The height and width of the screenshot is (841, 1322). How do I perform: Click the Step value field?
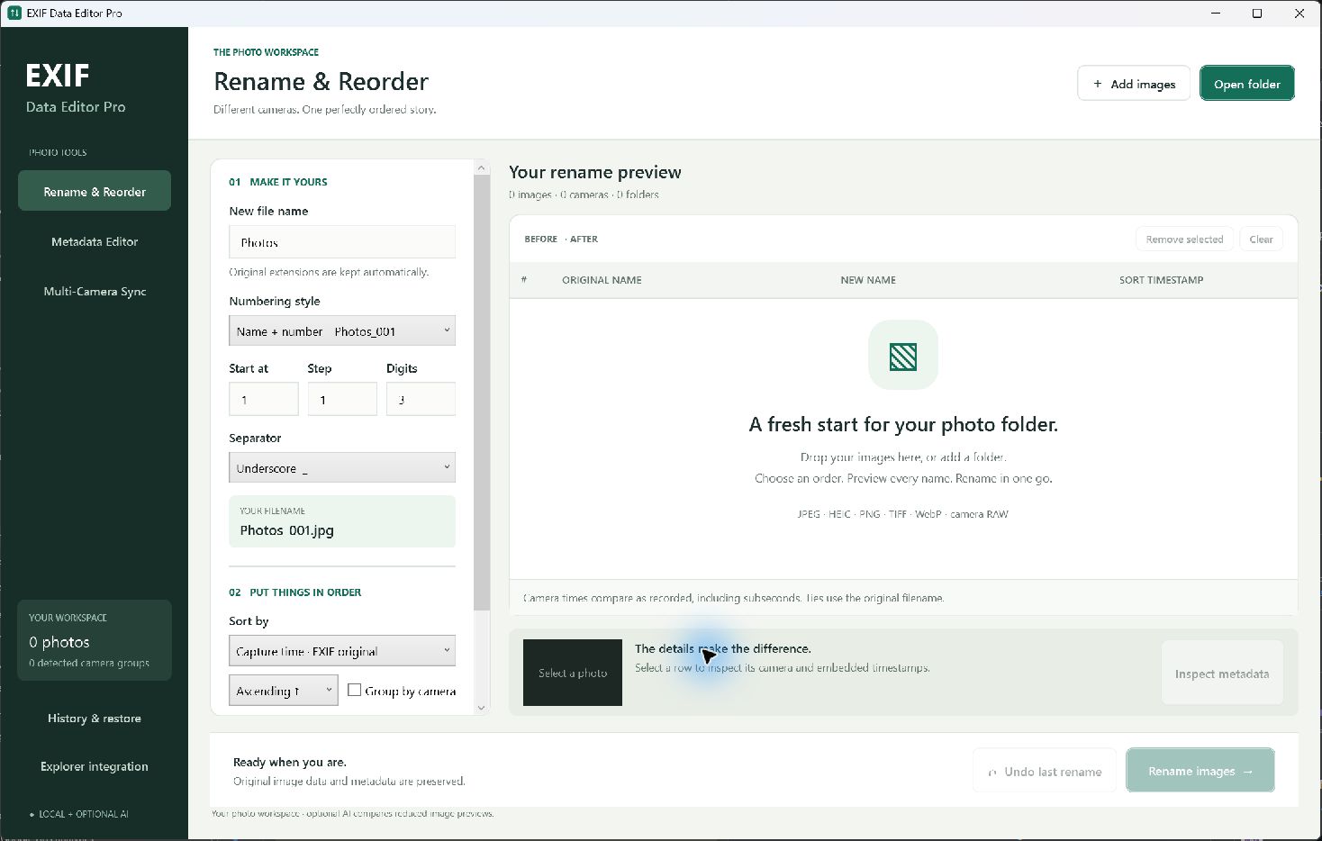[x=342, y=399]
